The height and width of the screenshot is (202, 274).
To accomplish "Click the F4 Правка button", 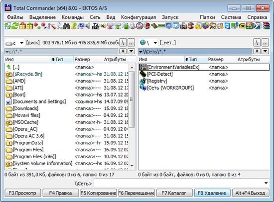I will 60,193.
